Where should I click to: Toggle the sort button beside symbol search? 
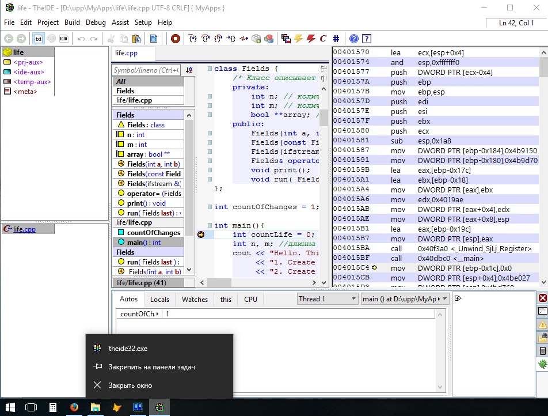189,70
